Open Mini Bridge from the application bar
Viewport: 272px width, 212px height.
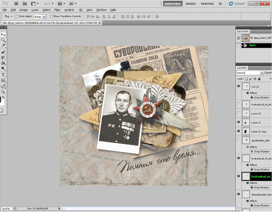click(x=24, y=4)
